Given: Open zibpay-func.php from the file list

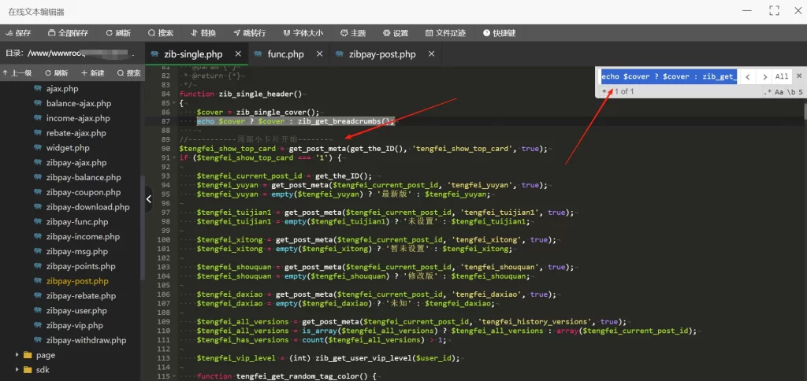Looking at the screenshot, I should click(x=77, y=222).
